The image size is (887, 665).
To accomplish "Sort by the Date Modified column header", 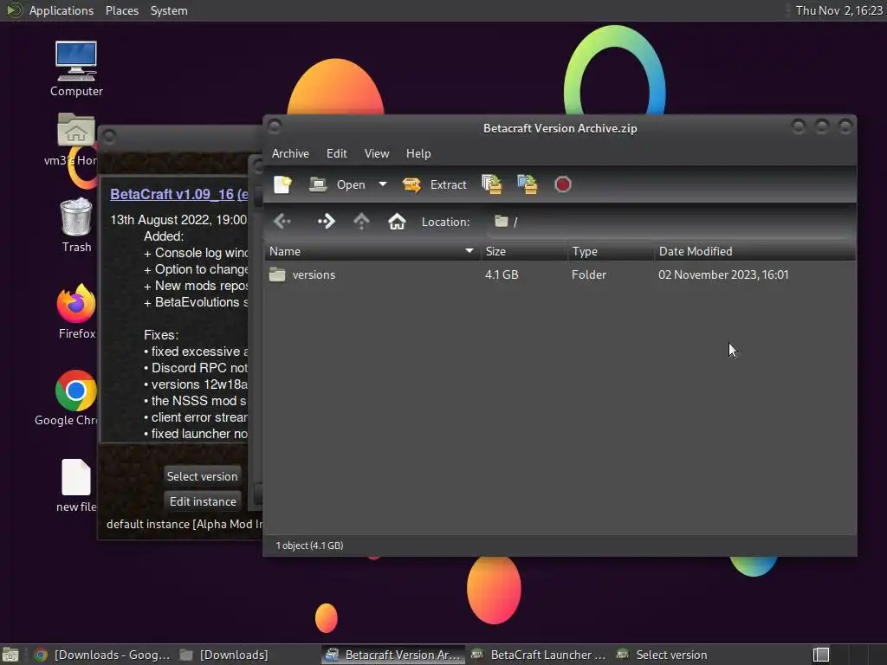I will point(754,251).
